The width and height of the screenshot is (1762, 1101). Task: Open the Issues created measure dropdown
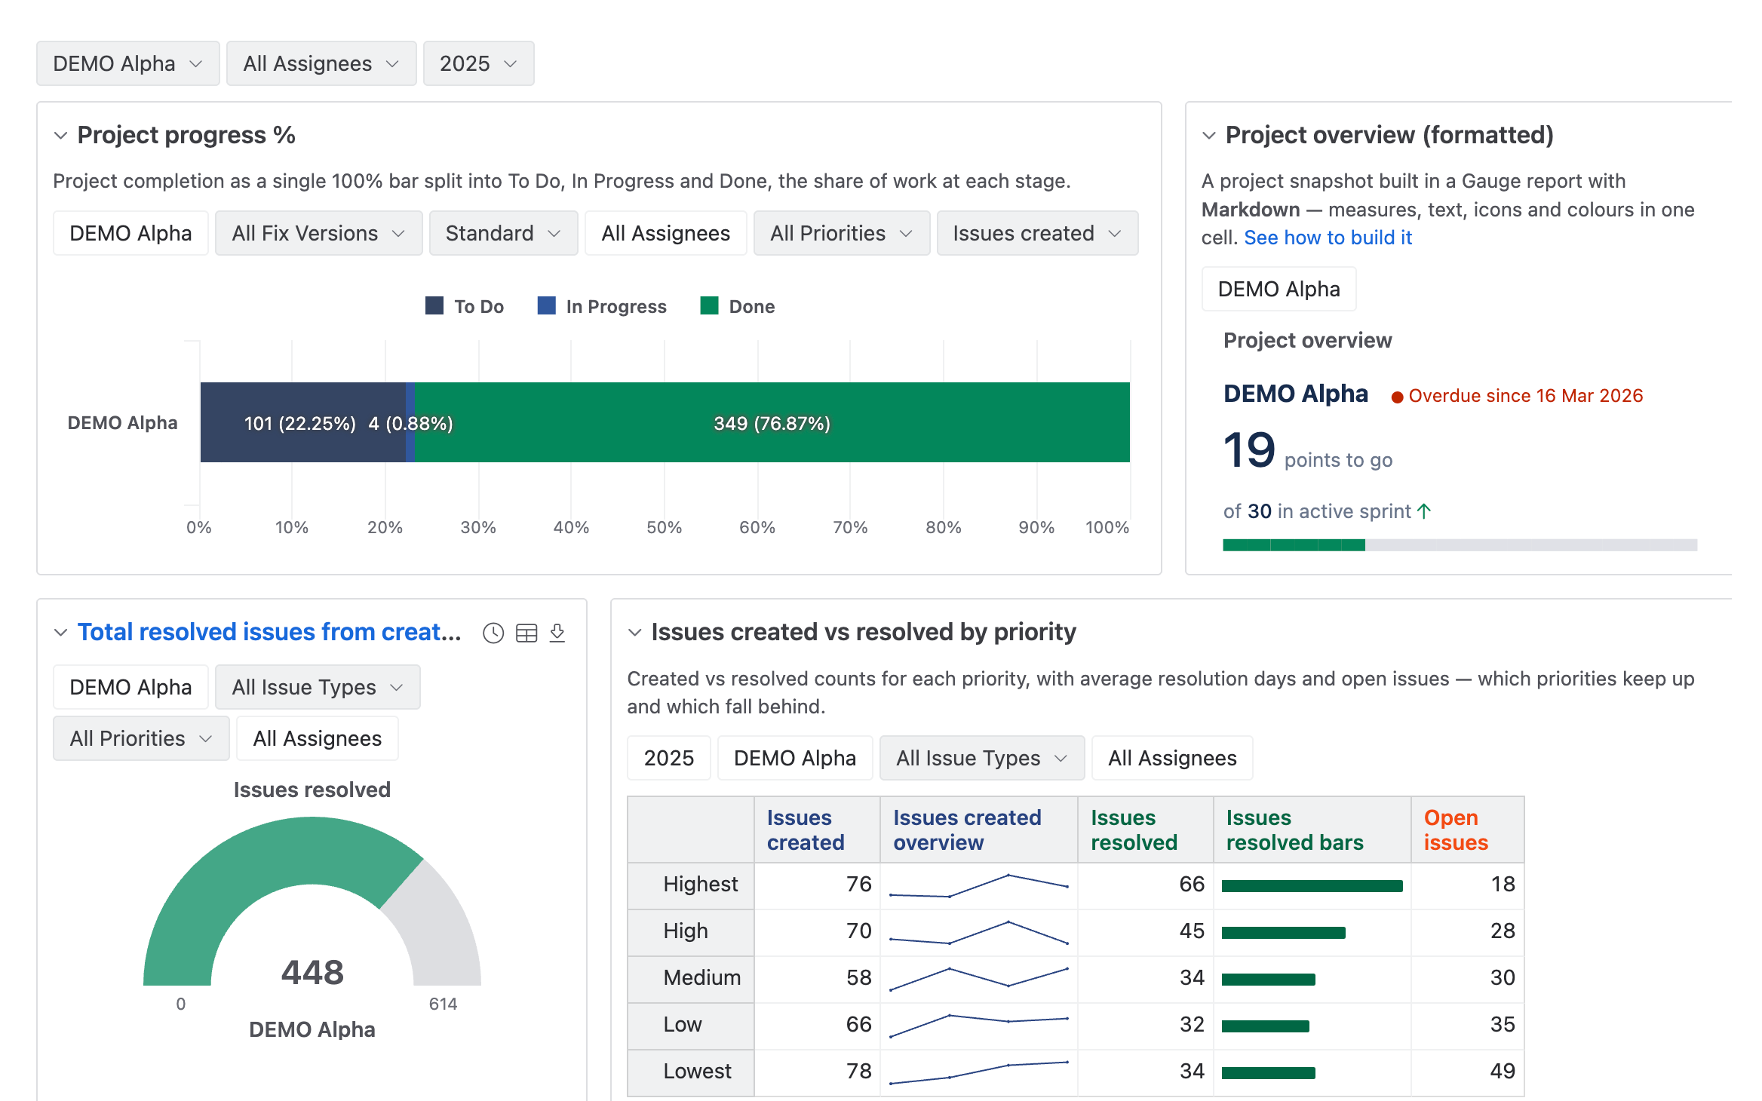pos(1038,233)
